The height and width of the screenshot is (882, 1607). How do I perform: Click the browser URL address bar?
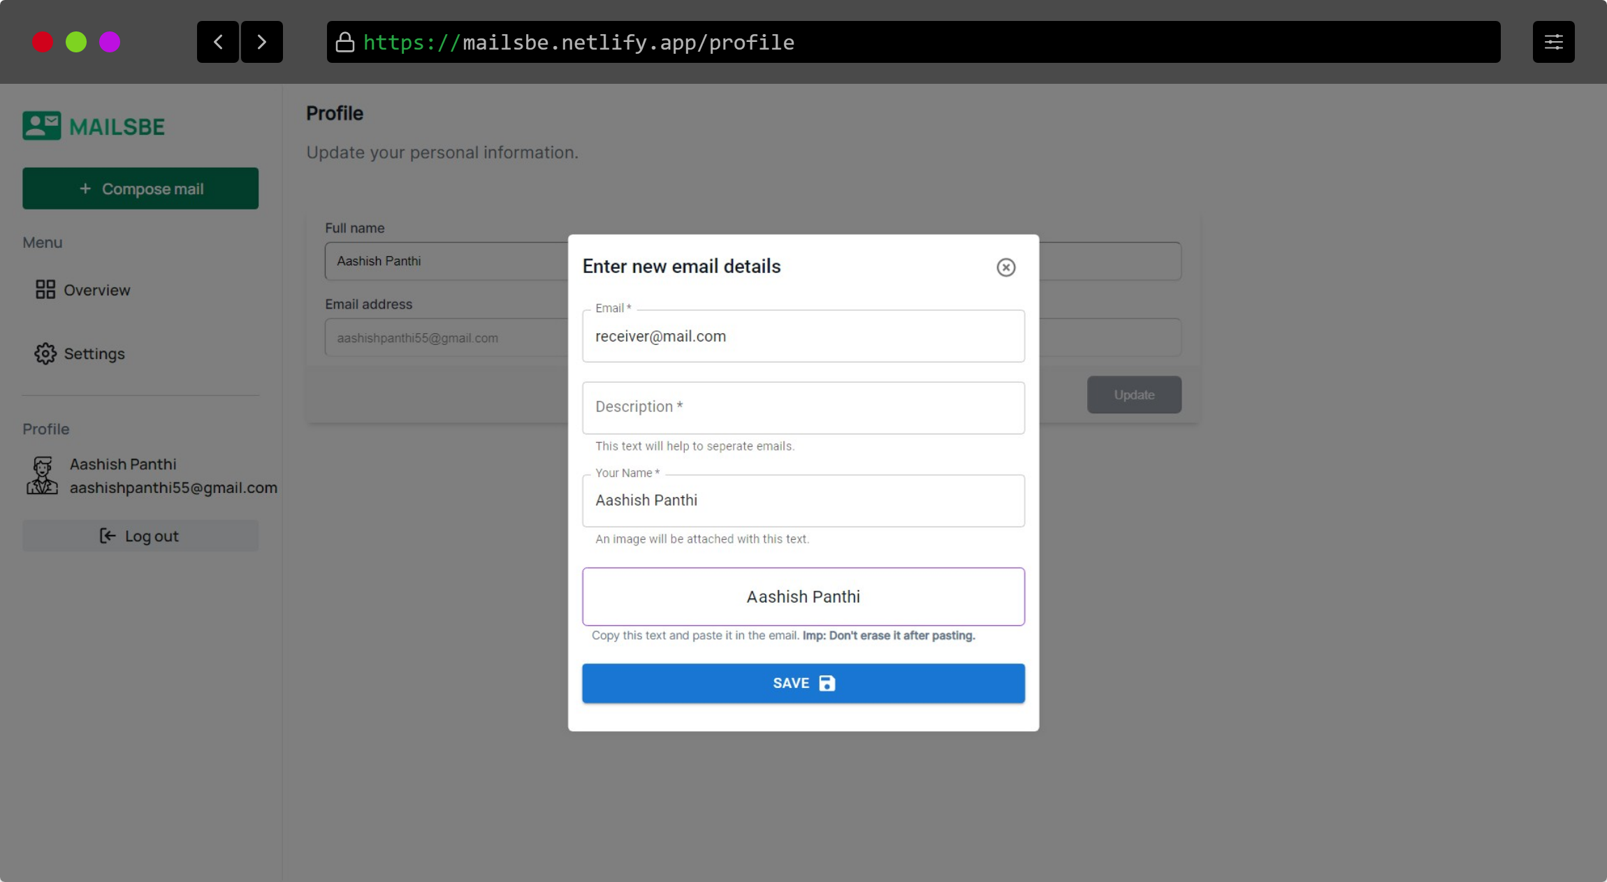(908, 43)
